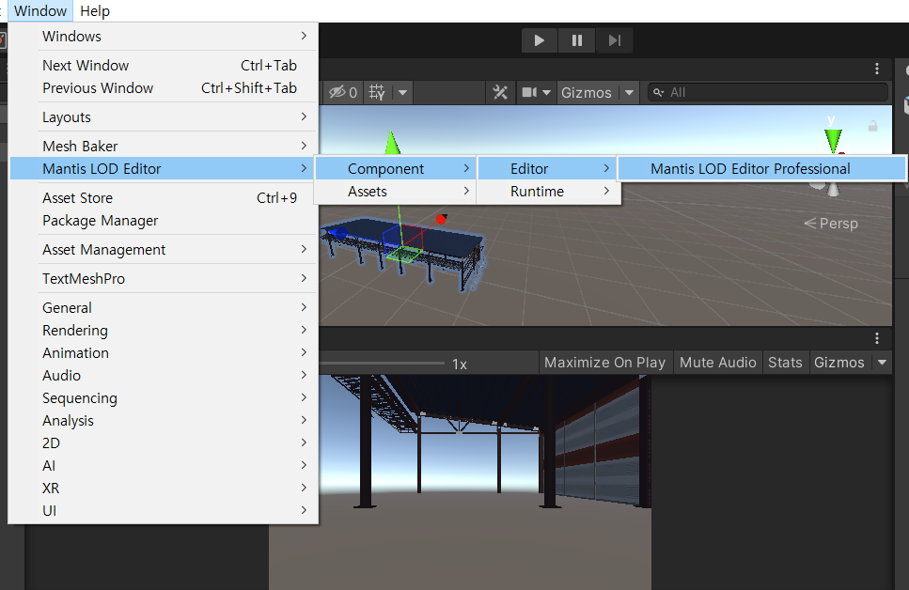This screenshot has width=909, height=590.
Task: Expand General submenu
Action: click(x=163, y=307)
